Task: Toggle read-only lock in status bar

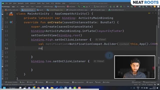Action: (x=155, y=84)
